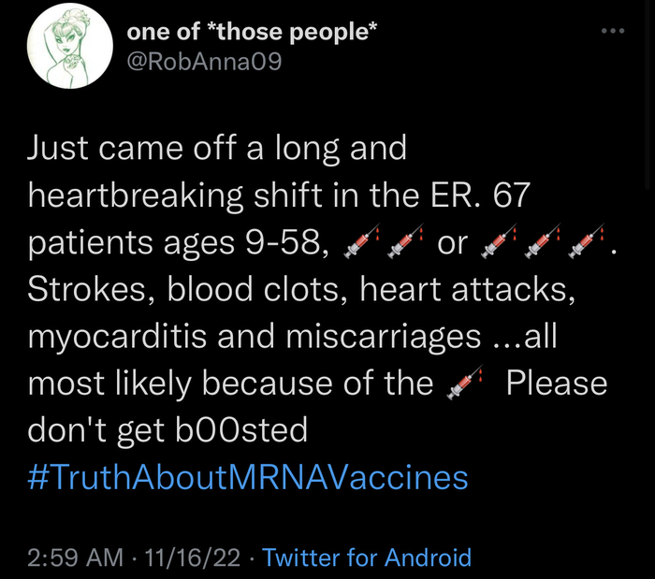The height and width of the screenshot is (579, 655).
Task: Click the syringe emoji immediately before "or"
Action: click(x=405, y=242)
